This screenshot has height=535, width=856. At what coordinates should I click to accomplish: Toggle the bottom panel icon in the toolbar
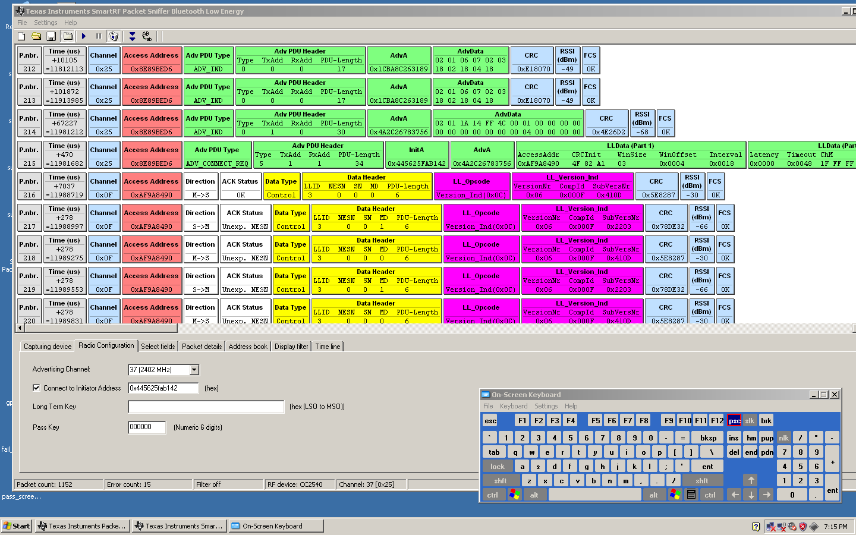coord(68,36)
